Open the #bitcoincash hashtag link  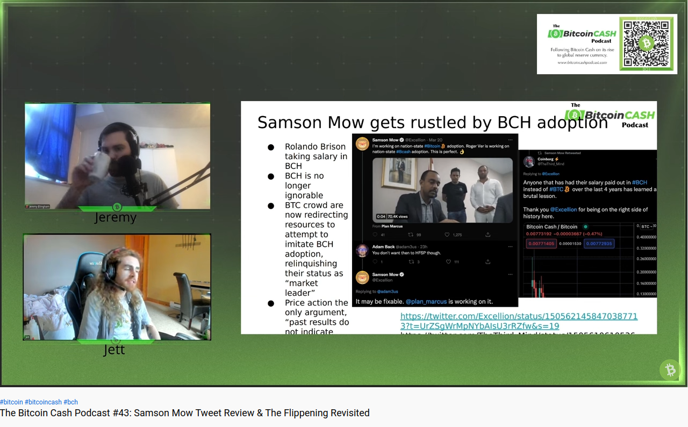(43, 402)
